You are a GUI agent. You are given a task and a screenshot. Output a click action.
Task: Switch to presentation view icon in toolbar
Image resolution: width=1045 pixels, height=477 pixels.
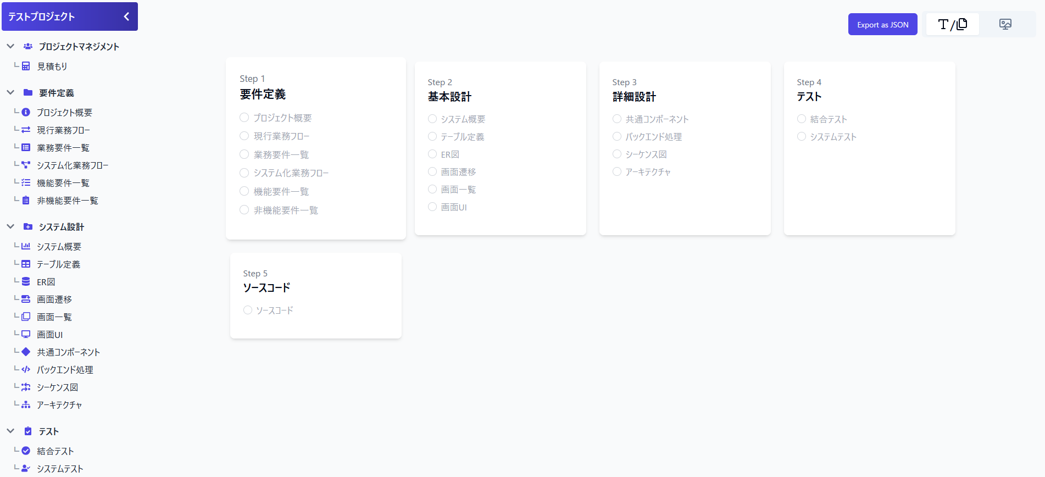click(x=1005, y=24)
